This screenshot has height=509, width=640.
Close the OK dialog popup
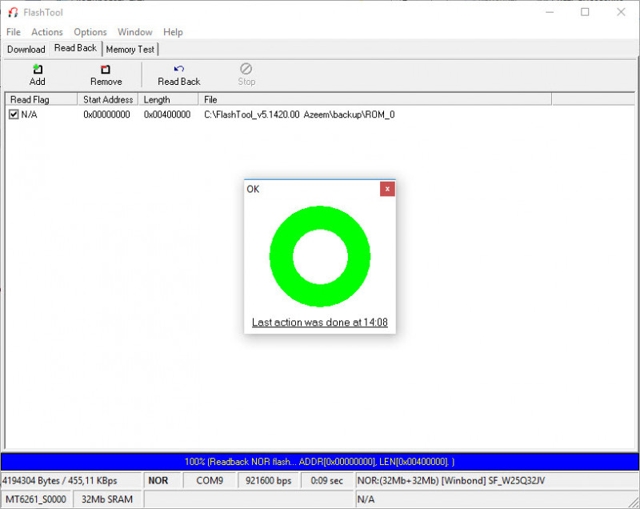click(387, 189)
